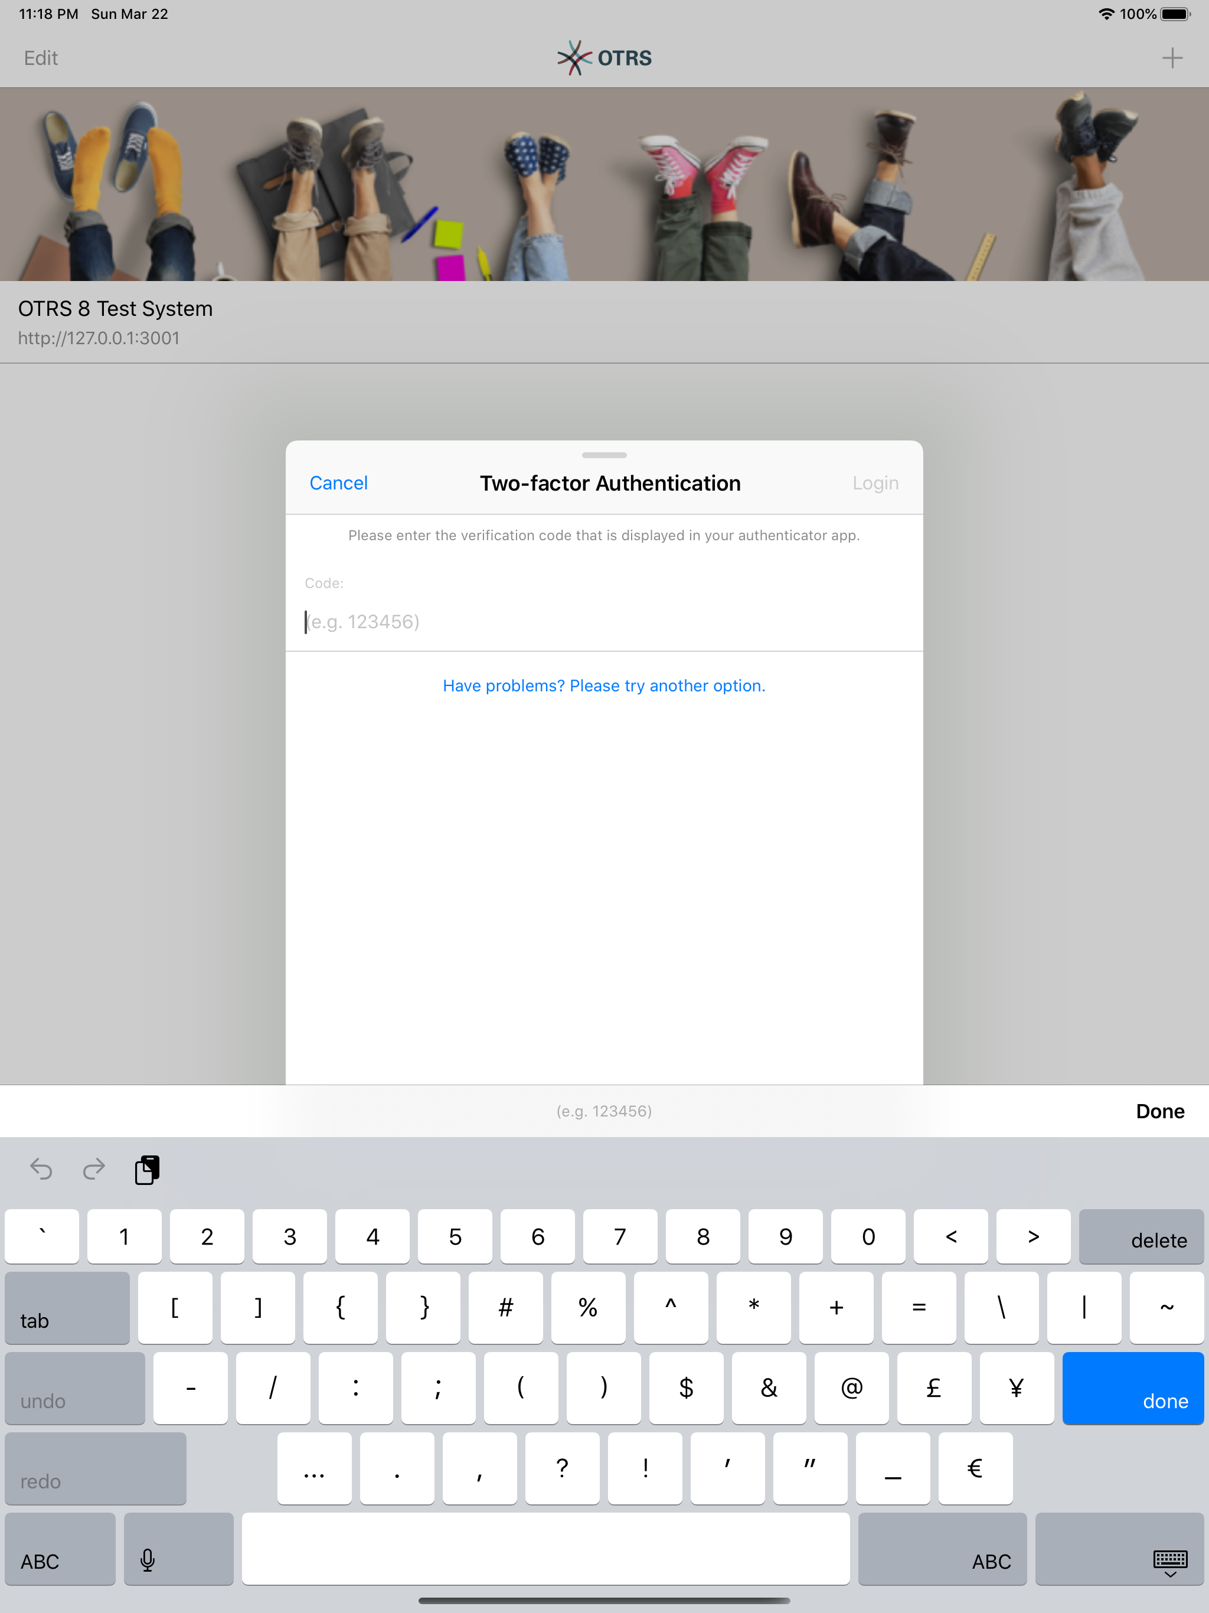
Task: Tap the forward slash / key
Action: click(x=273, y=1389)
